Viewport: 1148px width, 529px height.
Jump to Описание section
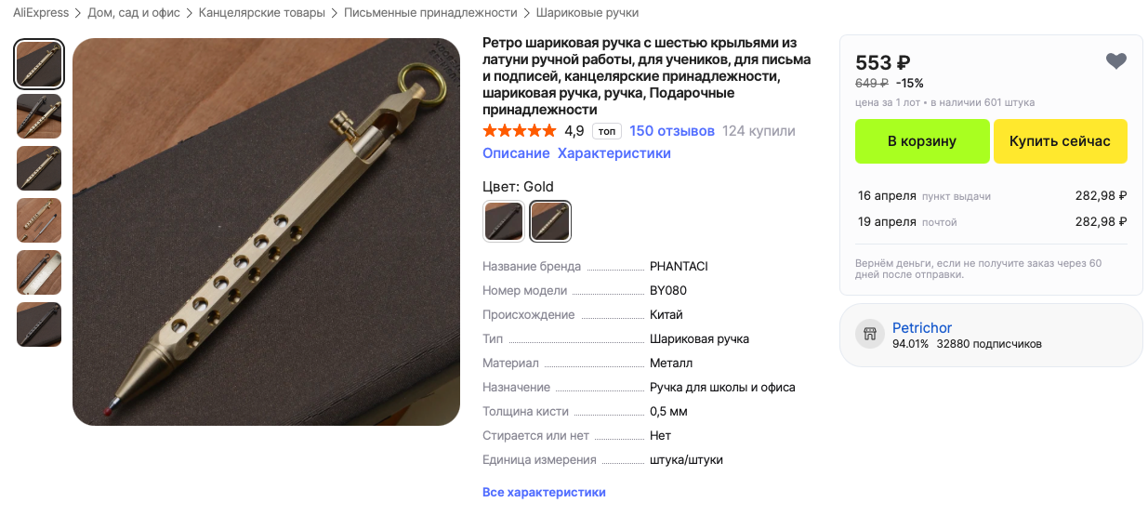[x=516, y=153]
